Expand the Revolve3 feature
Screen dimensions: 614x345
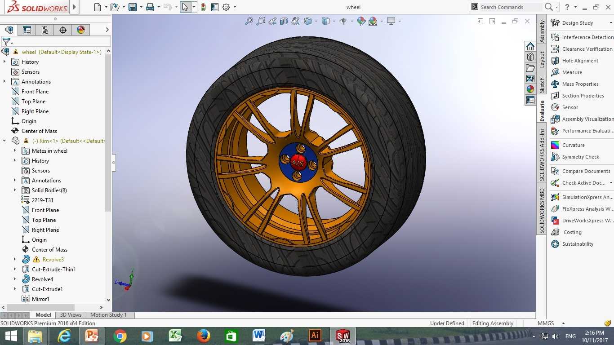point(15,260)
